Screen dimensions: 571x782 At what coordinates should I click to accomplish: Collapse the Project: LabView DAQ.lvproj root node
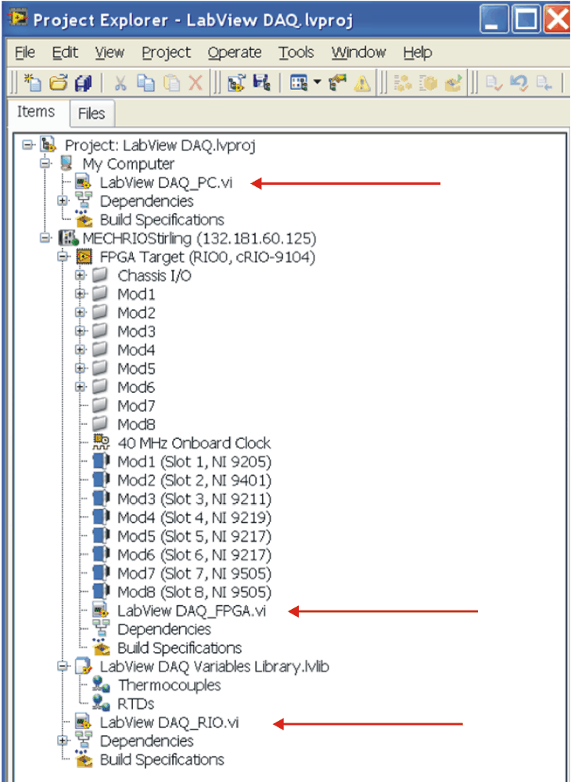27,145
